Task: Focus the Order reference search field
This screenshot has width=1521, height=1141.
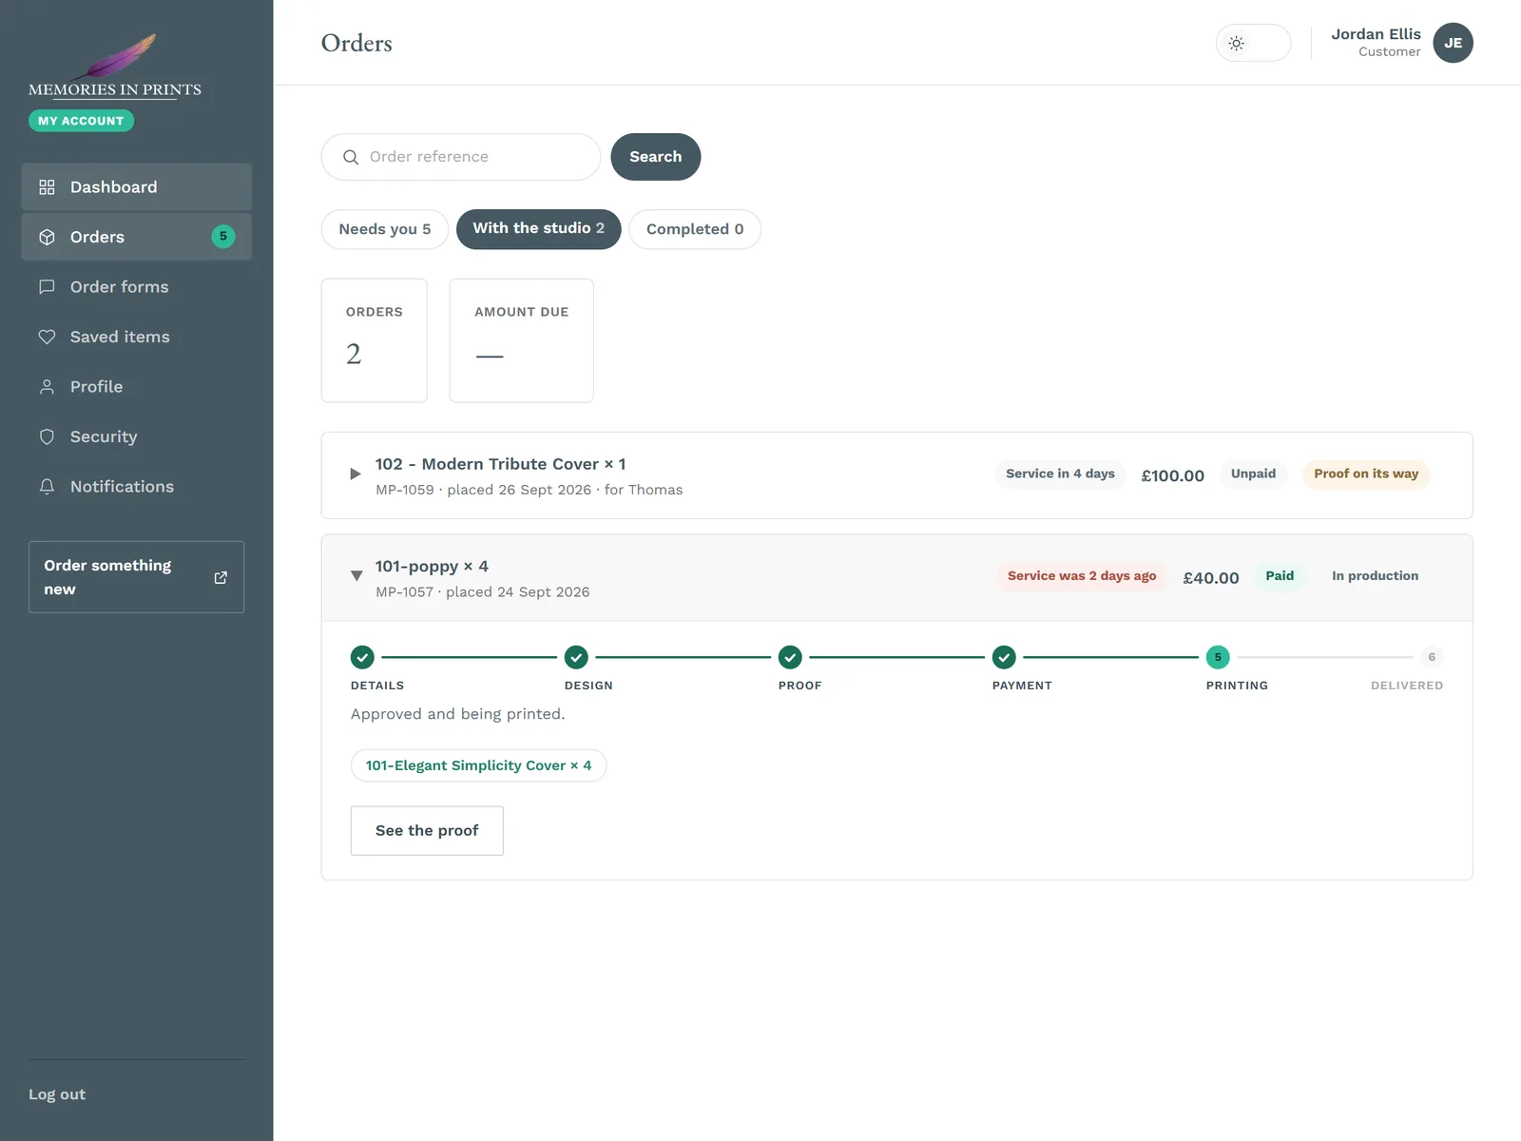Action: [461, 157]
